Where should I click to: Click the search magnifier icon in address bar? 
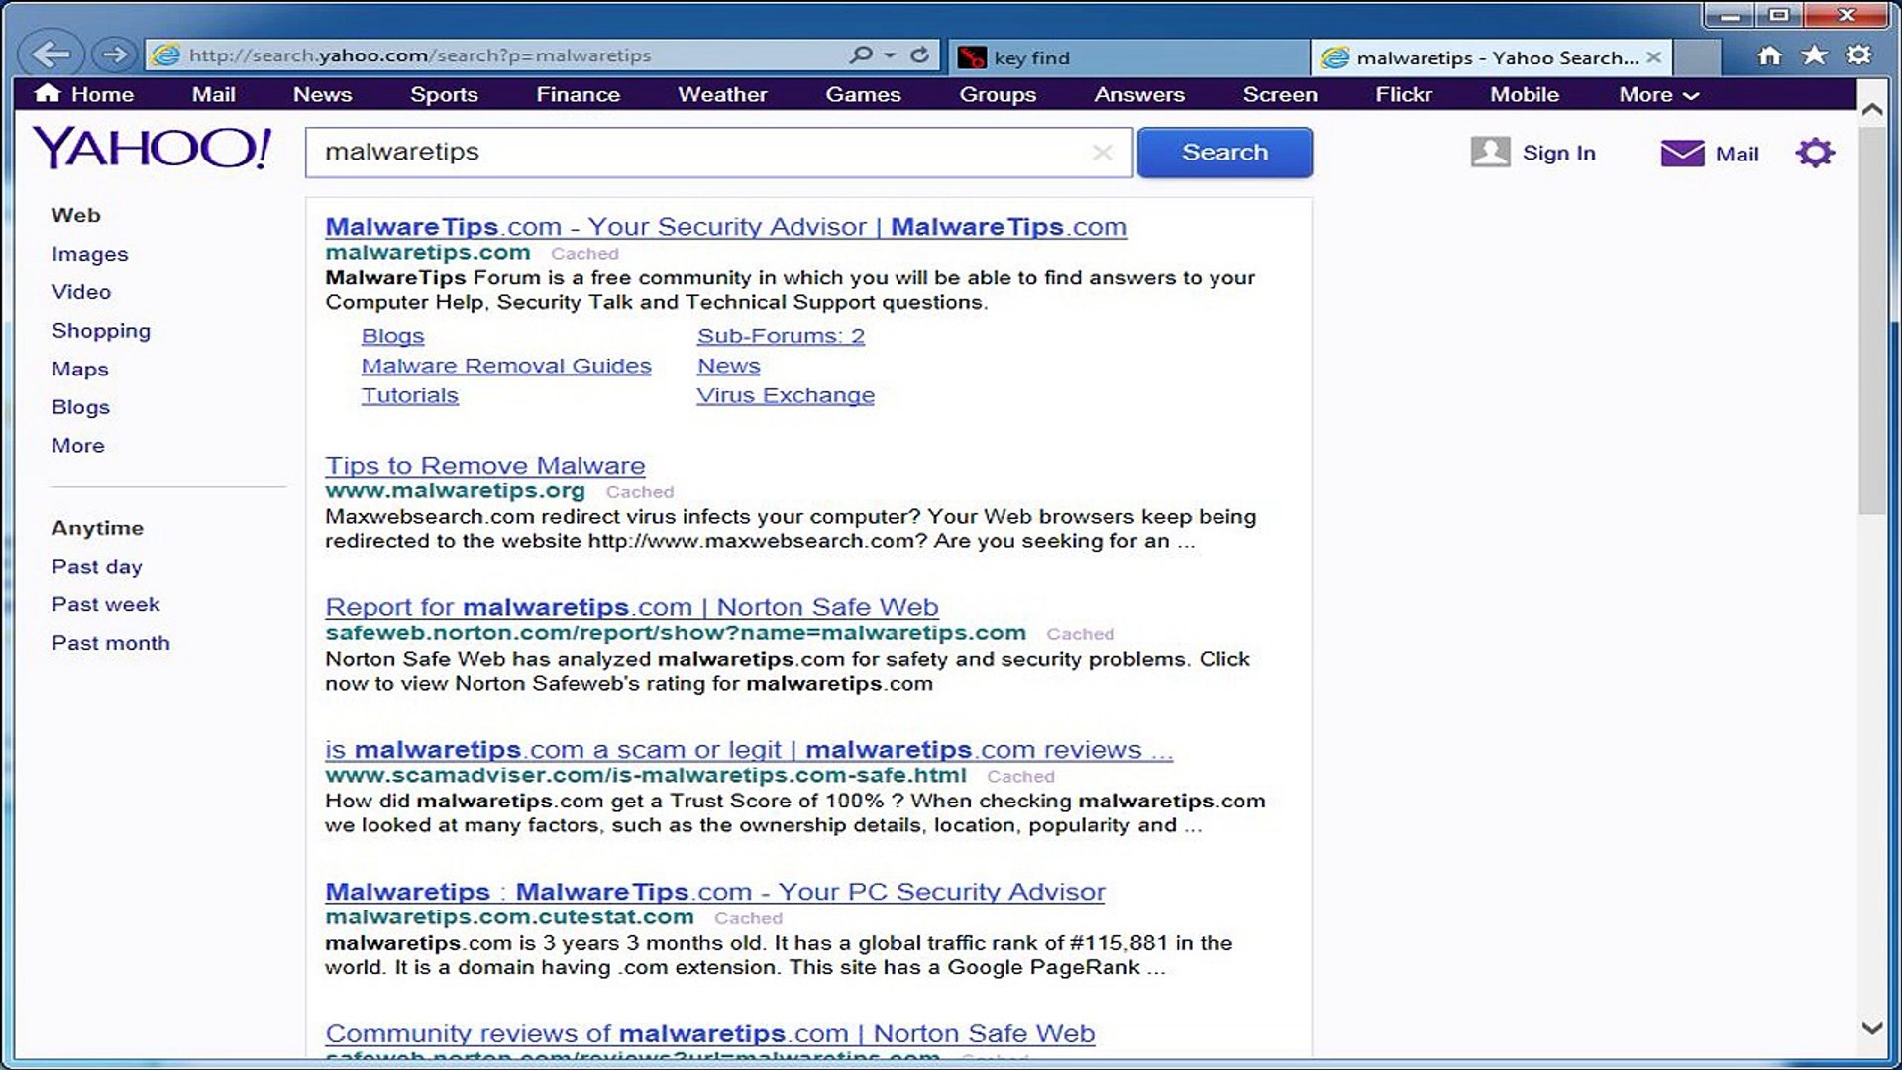tap(861, 55)
